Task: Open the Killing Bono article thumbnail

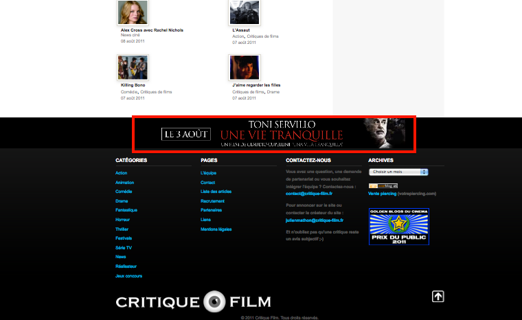Action: pos(133,67)
